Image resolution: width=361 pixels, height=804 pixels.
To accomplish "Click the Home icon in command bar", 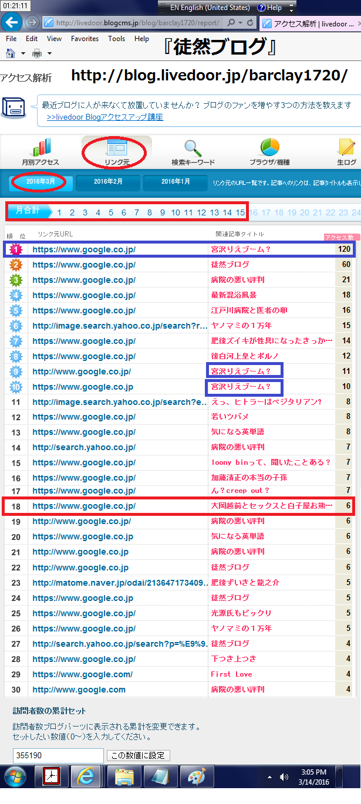I will 11,53.
